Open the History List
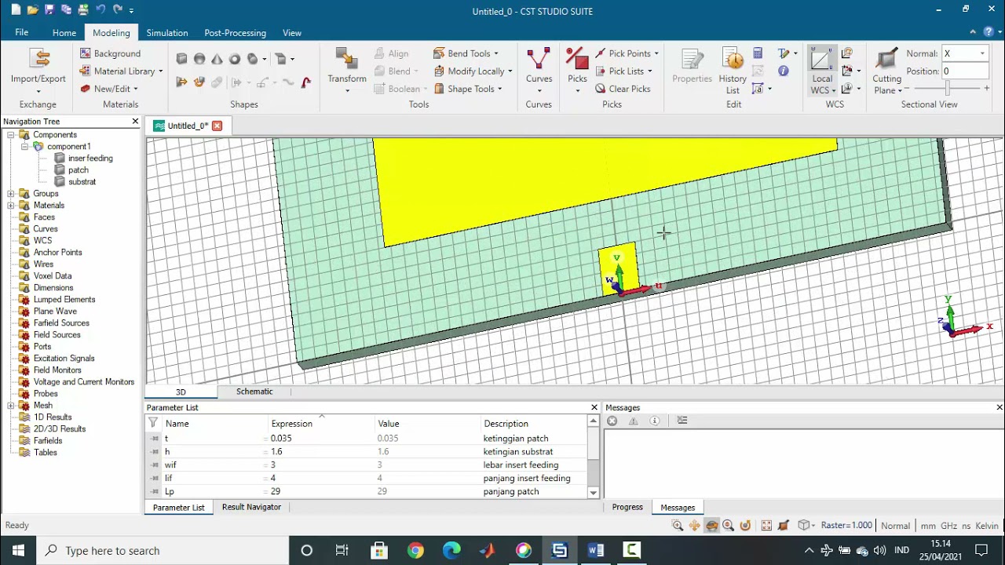The image size is (1005, 565). tap(733, 71)
